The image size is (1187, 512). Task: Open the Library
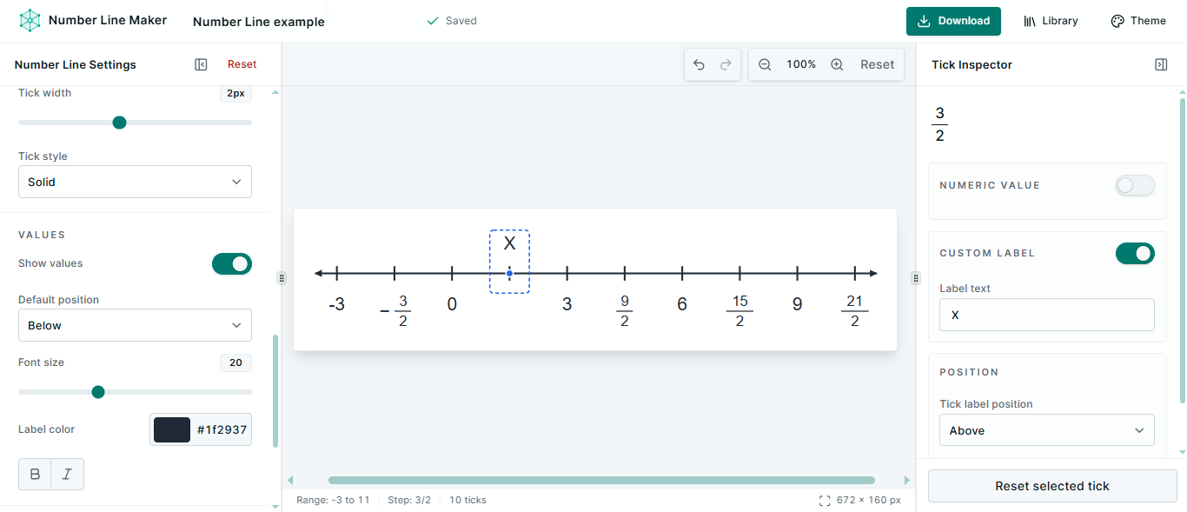[x=1051, y=21]
